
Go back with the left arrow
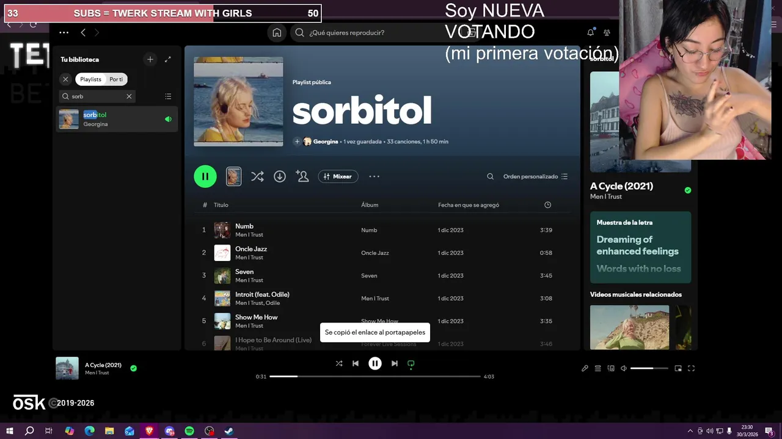click(x=83, y=32)
